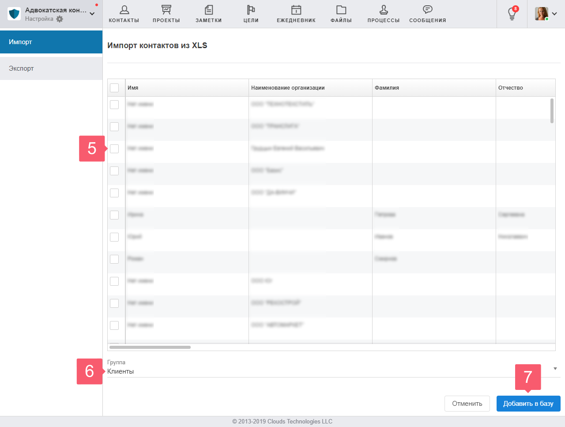Click the Отменить button

click(x=467, y=404)
